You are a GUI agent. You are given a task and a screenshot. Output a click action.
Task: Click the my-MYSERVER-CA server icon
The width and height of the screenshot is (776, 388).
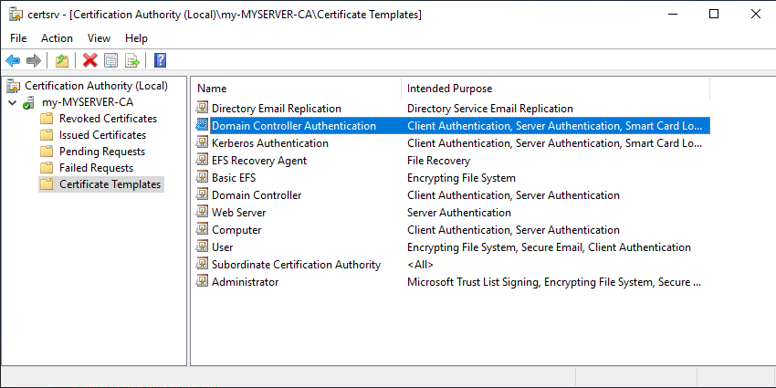pyautogui.click(x=28, y=102)
